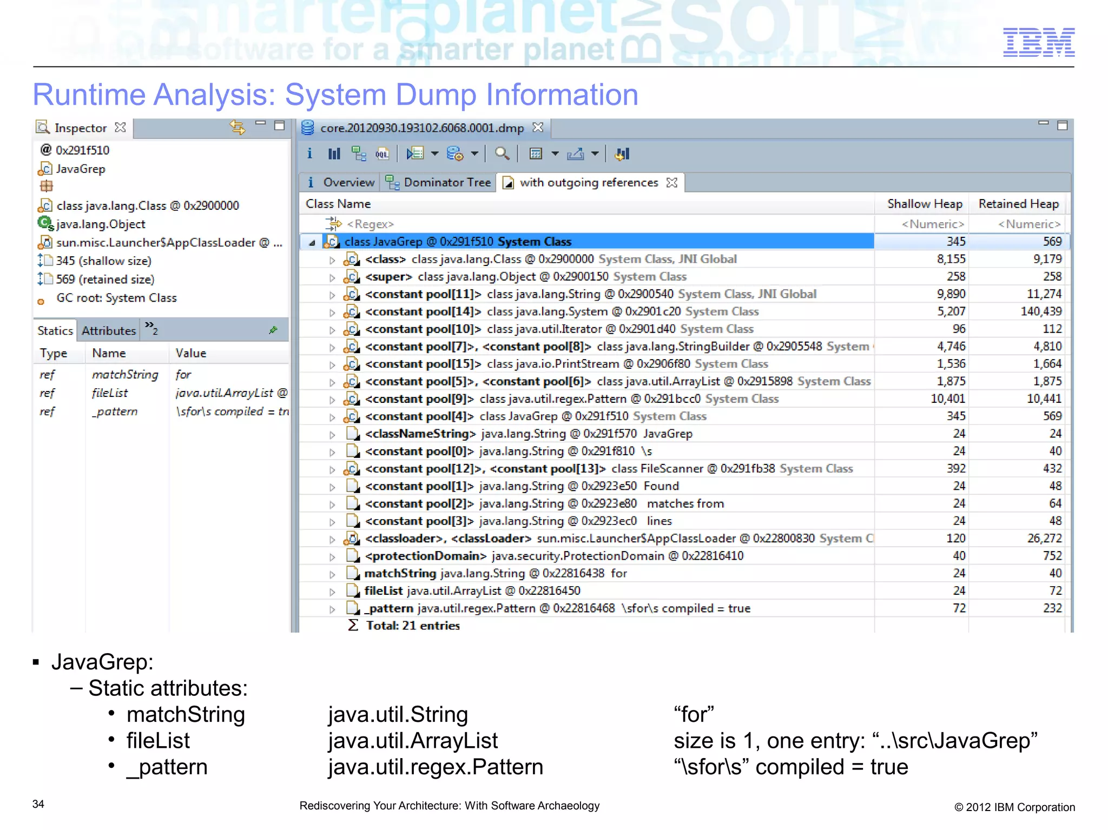Click the Export toolbar icon
Viewport: 1108px width, 830px height.
coord(576,154)
